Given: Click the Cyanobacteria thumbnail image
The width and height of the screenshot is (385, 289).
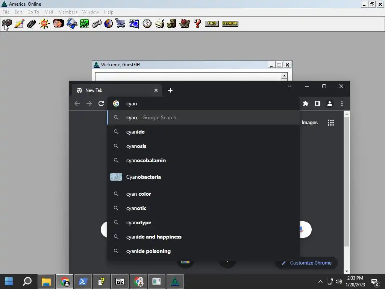Looking at the screenshot, I should [116, 177].
